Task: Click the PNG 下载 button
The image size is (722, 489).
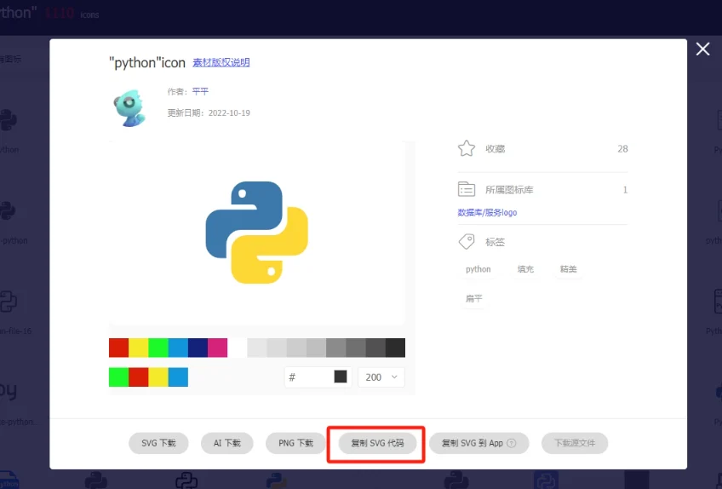Action: 295,443
